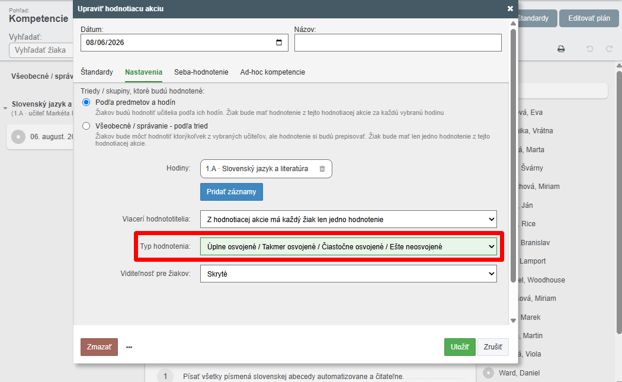Viewport: 622px width, 382px height.
Task: Click the page scrollbar on right edge
Action: coord(619,203)
